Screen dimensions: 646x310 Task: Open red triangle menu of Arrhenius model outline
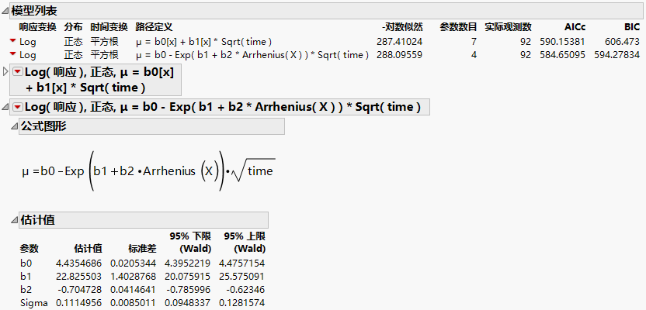pos(19,107)
